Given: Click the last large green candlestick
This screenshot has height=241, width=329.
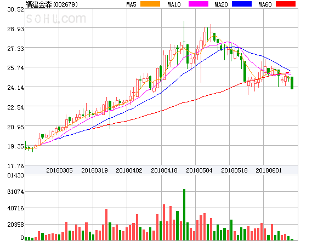Looking at the screenshot, I should pyautogui.click(x=292, y=83).
